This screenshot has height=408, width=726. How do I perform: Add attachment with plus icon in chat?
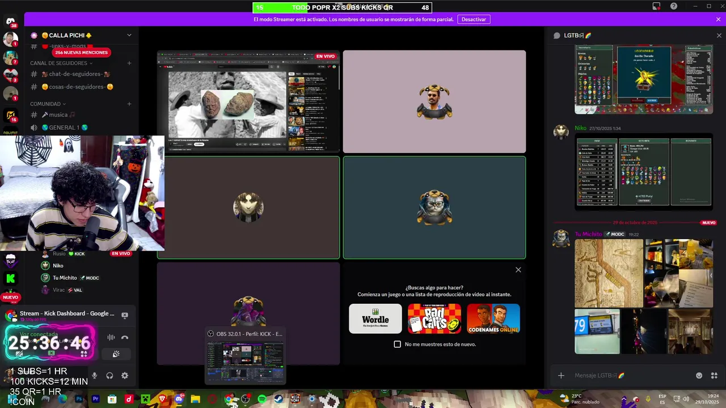coord(561,375)
